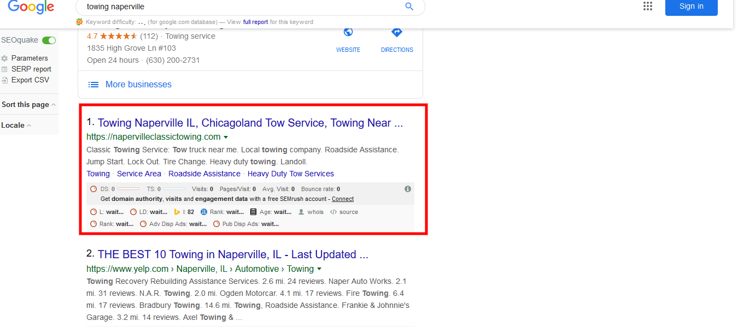Open the Google apps grid

648,6
